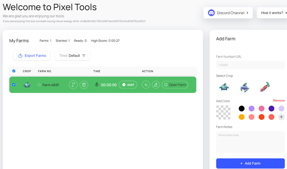Uncheck the Farm 4691 row checkbox

14,85
